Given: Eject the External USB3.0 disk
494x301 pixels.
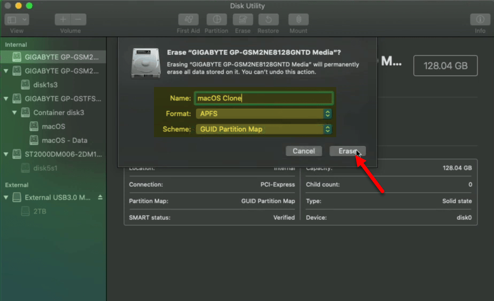Looking at the screenshot, I should coord(100,197).
